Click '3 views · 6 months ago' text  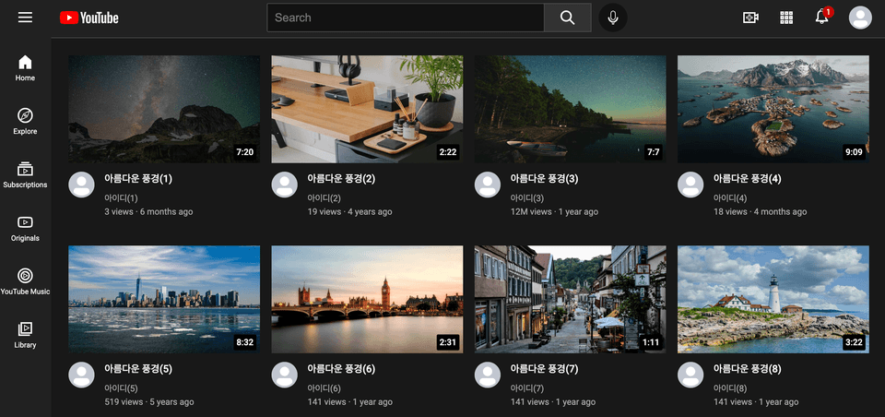(x=148, y=212)
